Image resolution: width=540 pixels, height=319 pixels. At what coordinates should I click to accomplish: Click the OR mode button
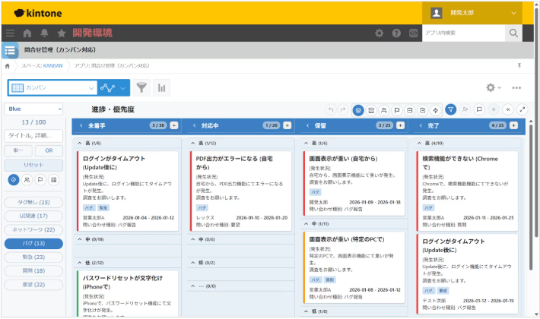49,150
